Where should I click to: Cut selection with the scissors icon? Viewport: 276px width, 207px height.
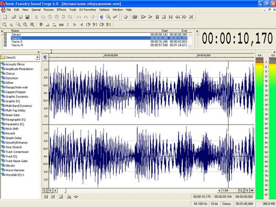tap(36, 17)
